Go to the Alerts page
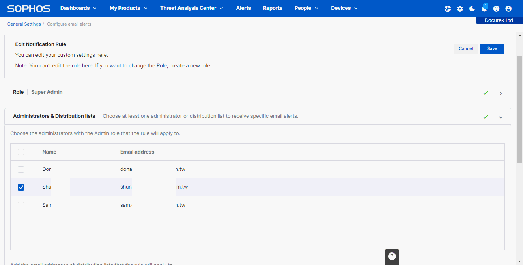 [x=243, y=8]
